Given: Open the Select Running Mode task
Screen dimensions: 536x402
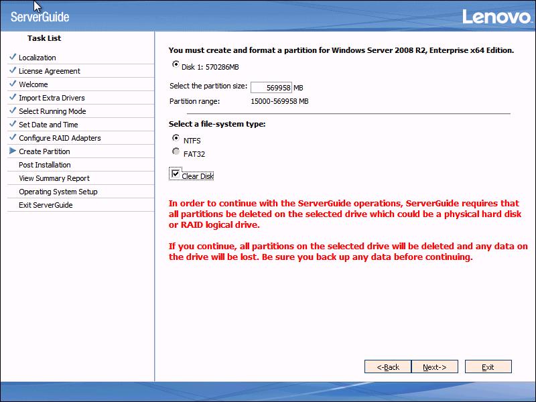Looking at the screenshot, I should click(x=52, y=111).
